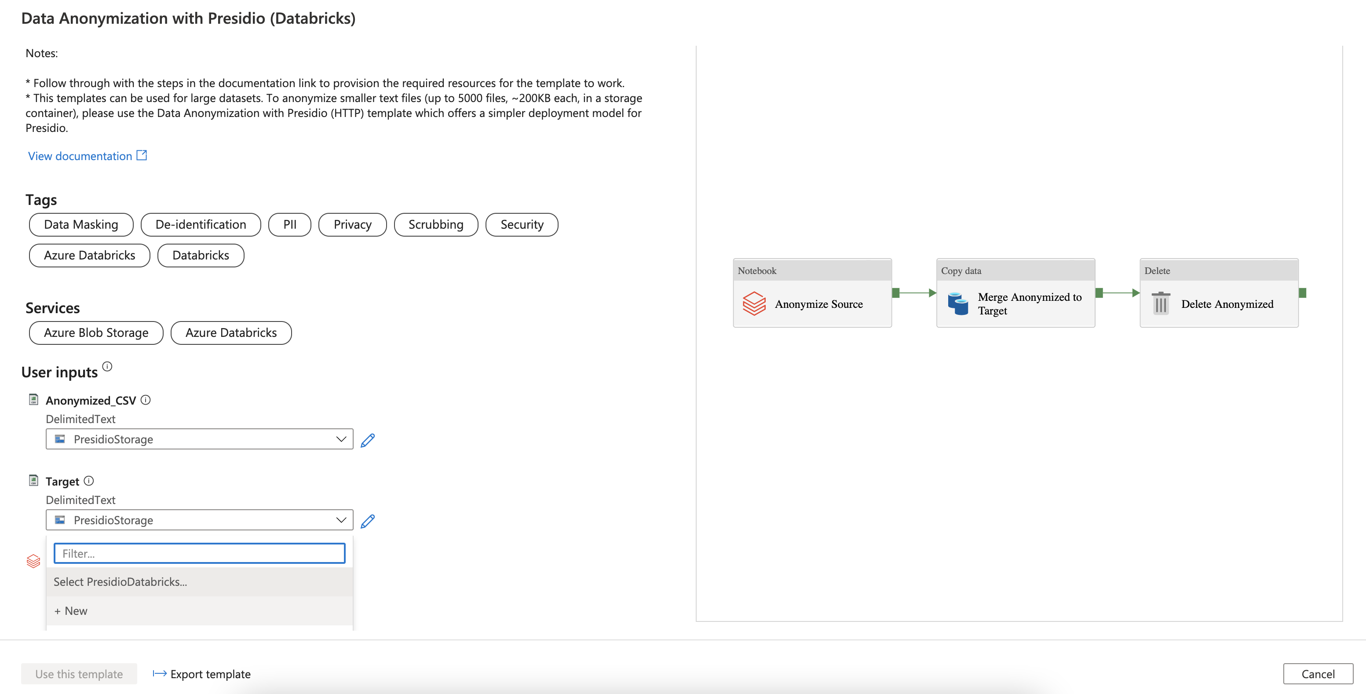Viewport: 1366px width, 694px height.
Task: Click the Use this template button
Action: [79, 674]
